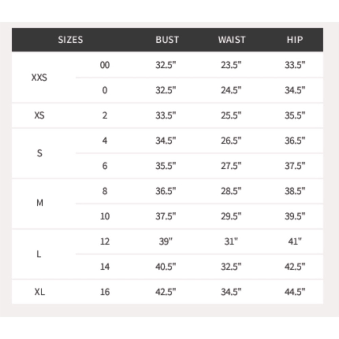339x339 pixels.
Task: Select hip value 44.5" for size 16
Action: point(295,292)
